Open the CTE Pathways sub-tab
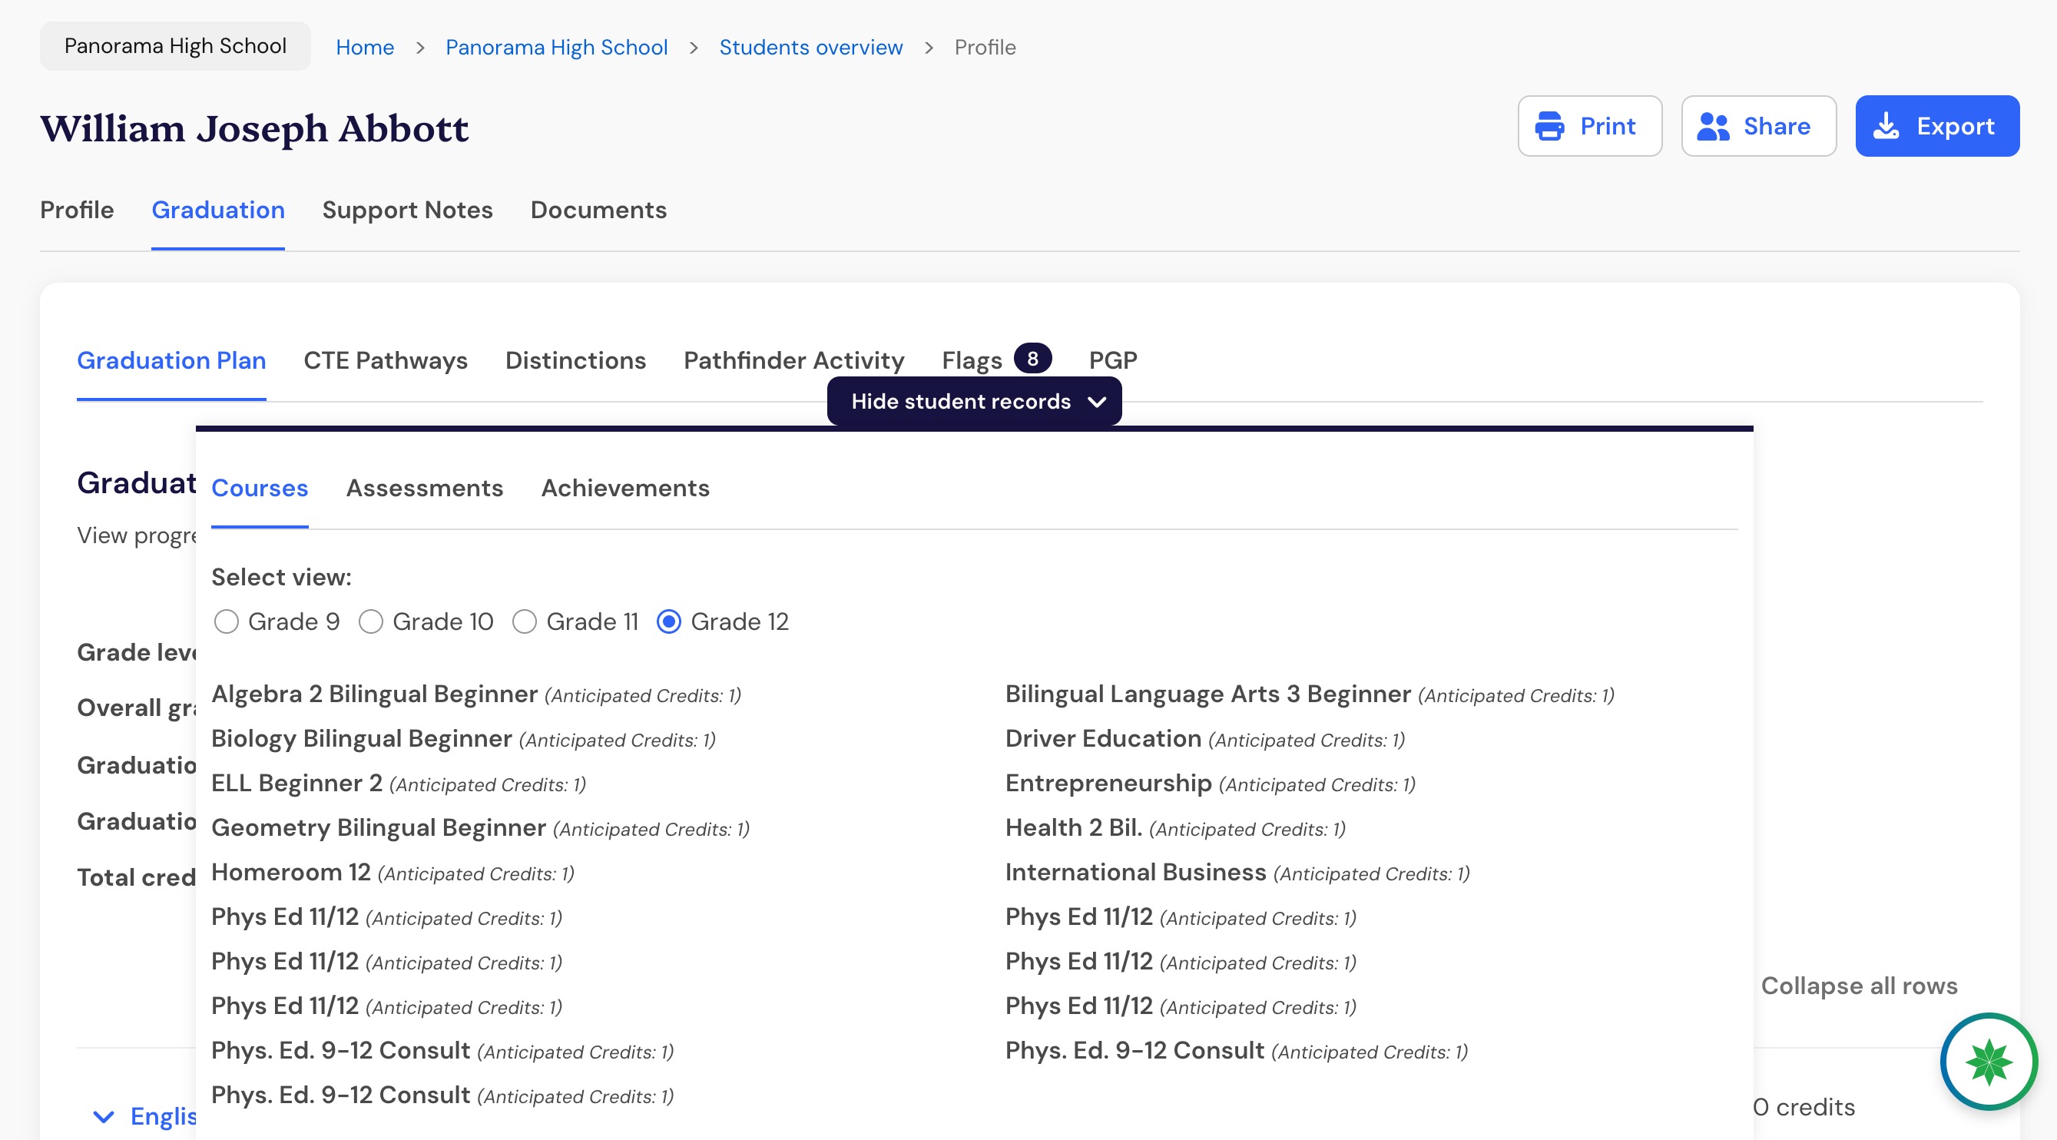This screenshot has width=2057, height=1140. 386,360
